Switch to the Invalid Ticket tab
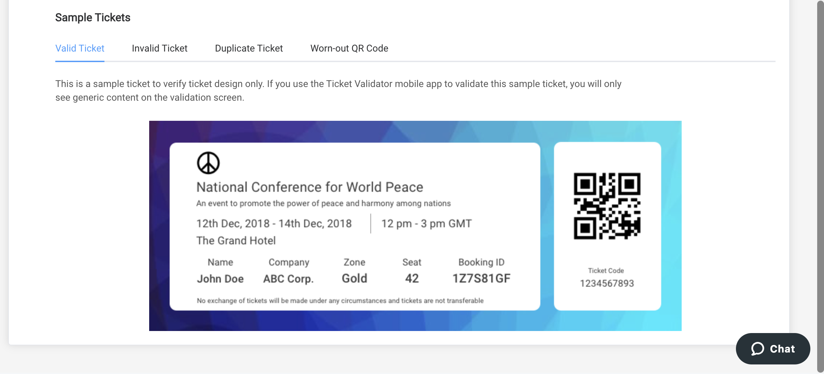Image resolution: width=824 pixels, height=374 pixels. pos(159,48)
